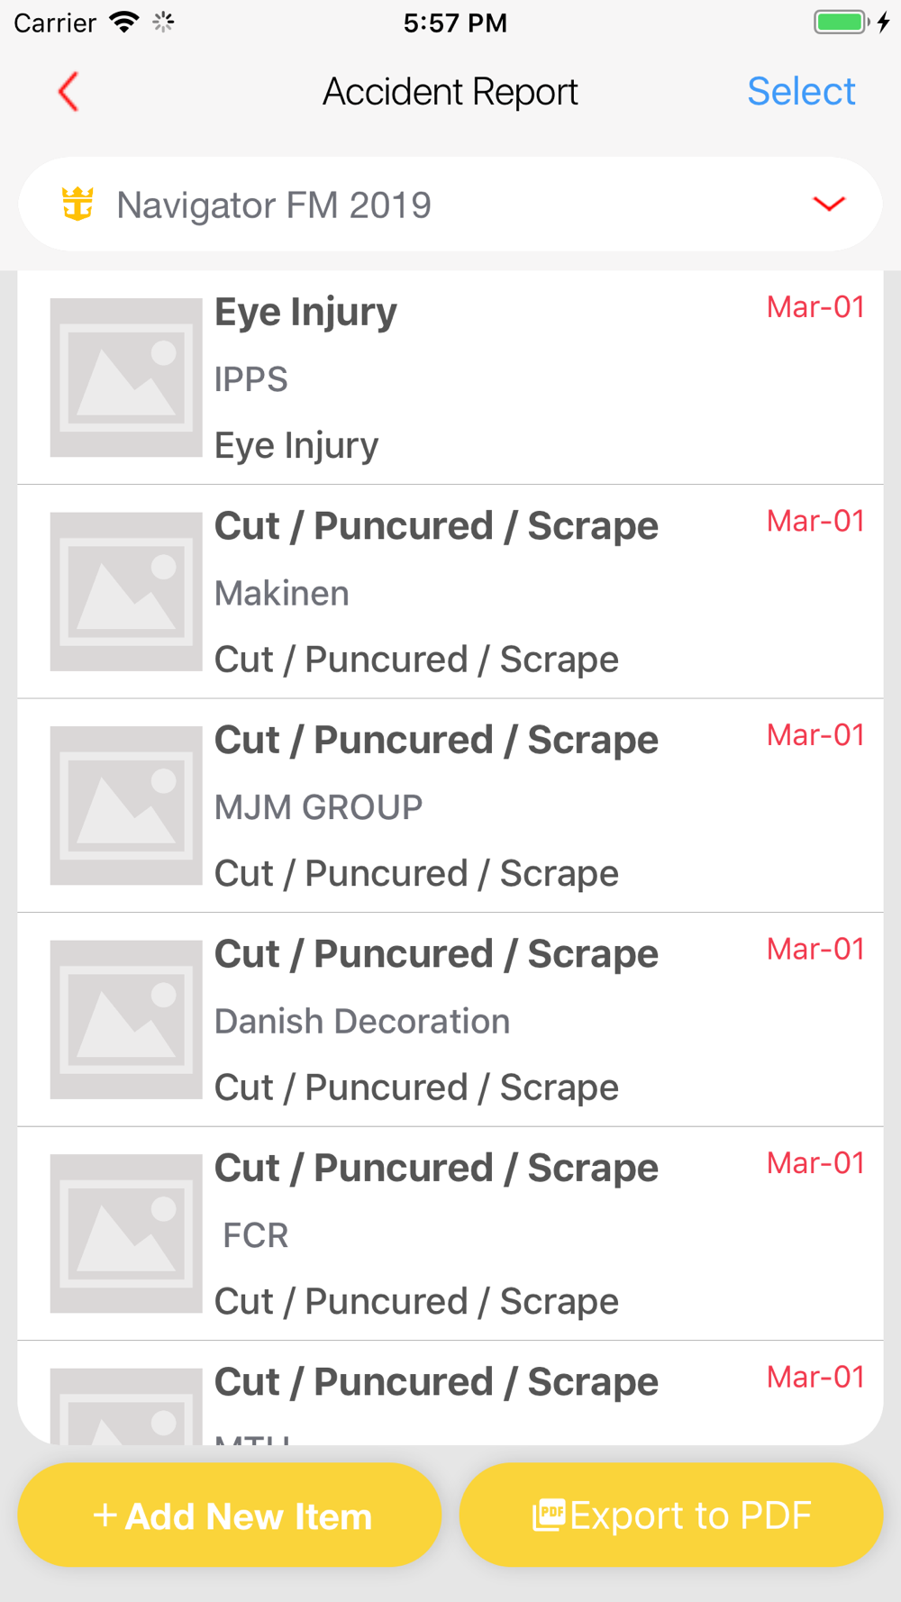
Task: Tap the MJM GROUP report thumbnail
Action: point(126,806)
